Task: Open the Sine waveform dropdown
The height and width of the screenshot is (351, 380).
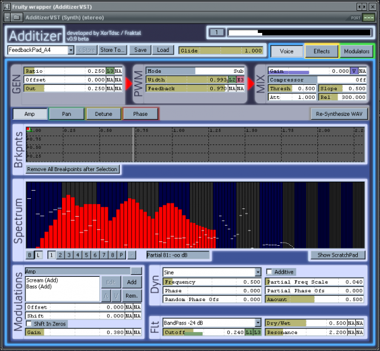Action: tap(258, 272)
